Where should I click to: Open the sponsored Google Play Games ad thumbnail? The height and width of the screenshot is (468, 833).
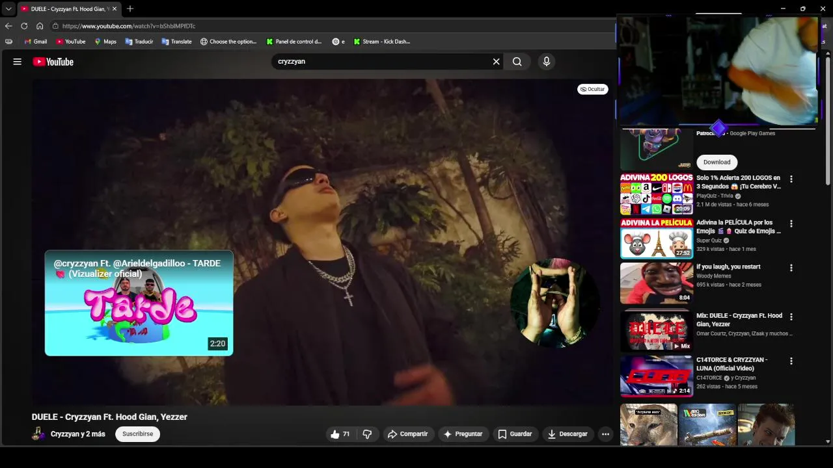657,149
